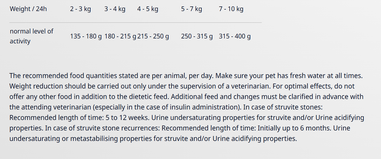The image size is (381, 159).
Task: Select the '7 - 10 kg' weight column
Action: 231,9
